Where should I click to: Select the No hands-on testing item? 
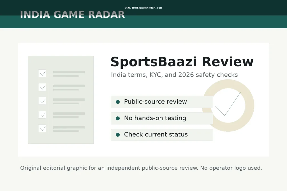(x=162, y=118)
